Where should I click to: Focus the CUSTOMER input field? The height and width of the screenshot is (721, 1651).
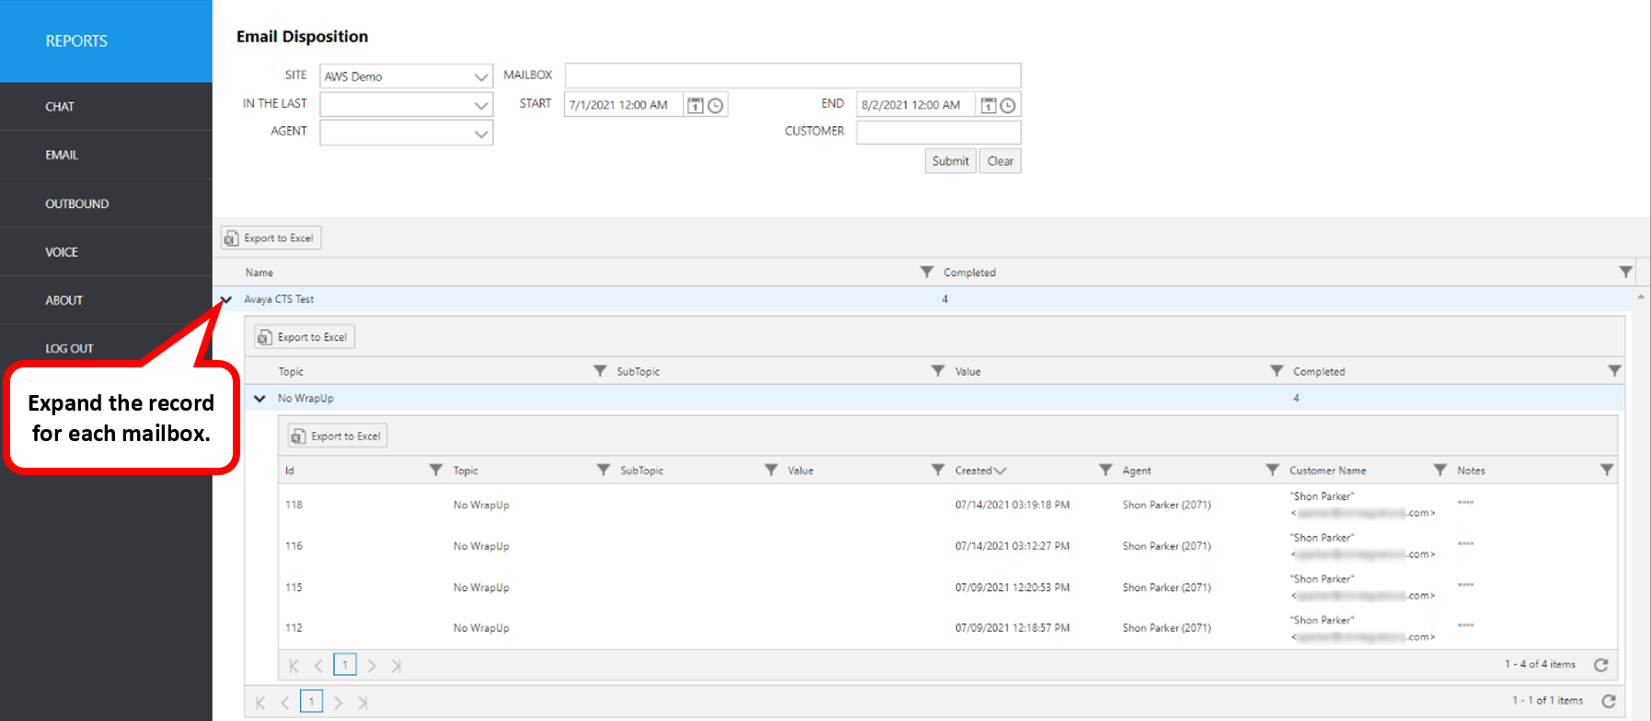coord(939,133)
